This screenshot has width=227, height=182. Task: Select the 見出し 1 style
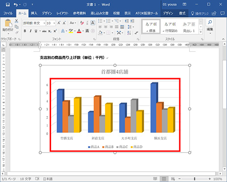click(189, 27)
